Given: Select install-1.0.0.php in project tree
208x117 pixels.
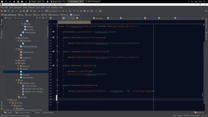Looking at the screenshot, I should point(29,86).
